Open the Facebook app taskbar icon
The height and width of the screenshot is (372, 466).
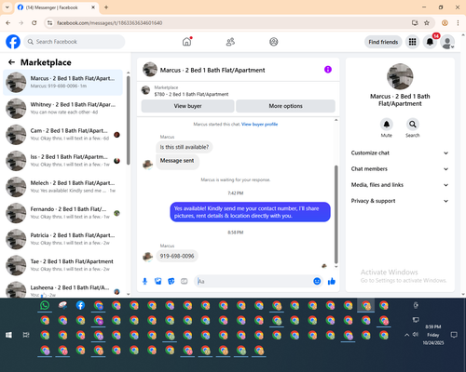[x=80, y=305]
